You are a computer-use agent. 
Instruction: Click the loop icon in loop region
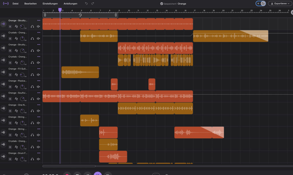[80, 15]
